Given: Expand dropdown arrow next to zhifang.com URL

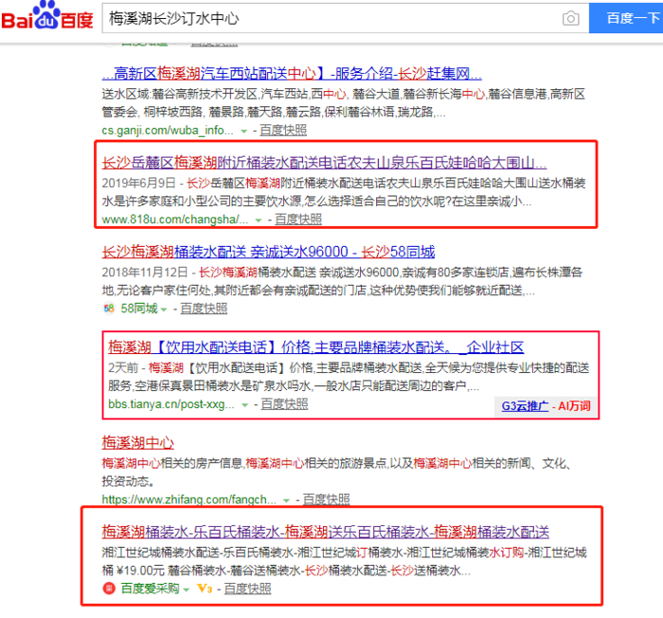Looking at the screenshot, I should click(286, 501).
